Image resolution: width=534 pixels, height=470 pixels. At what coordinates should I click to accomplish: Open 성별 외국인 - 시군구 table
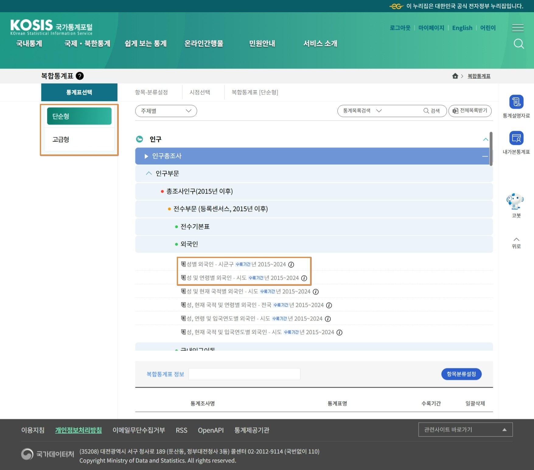tap(210, 264)
